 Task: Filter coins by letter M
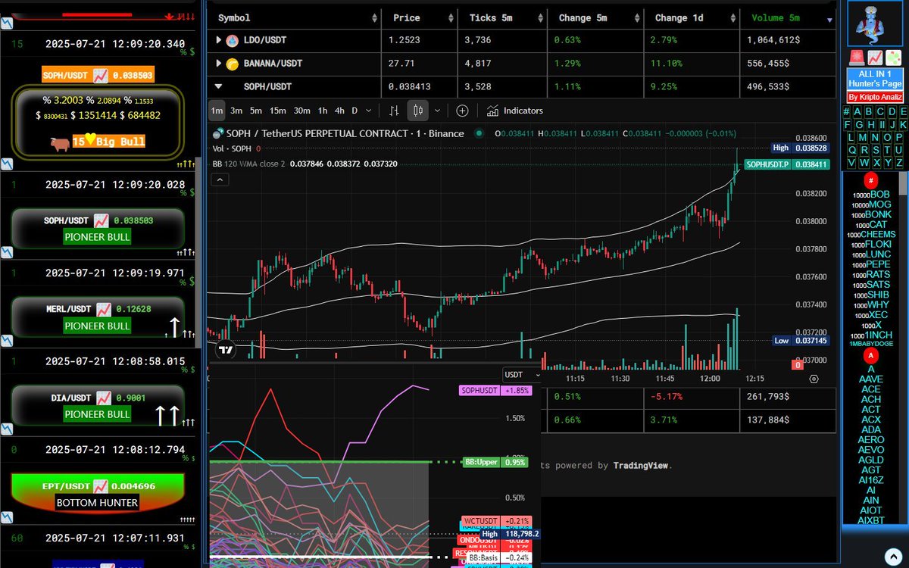coord(863,138)
